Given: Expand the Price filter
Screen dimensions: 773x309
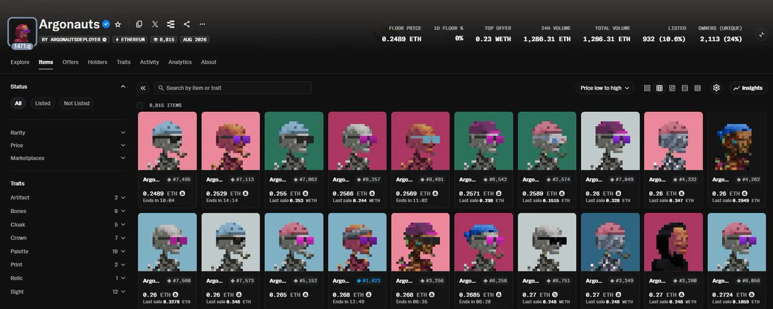Looking at the screenshot, I should coord(68,145).
